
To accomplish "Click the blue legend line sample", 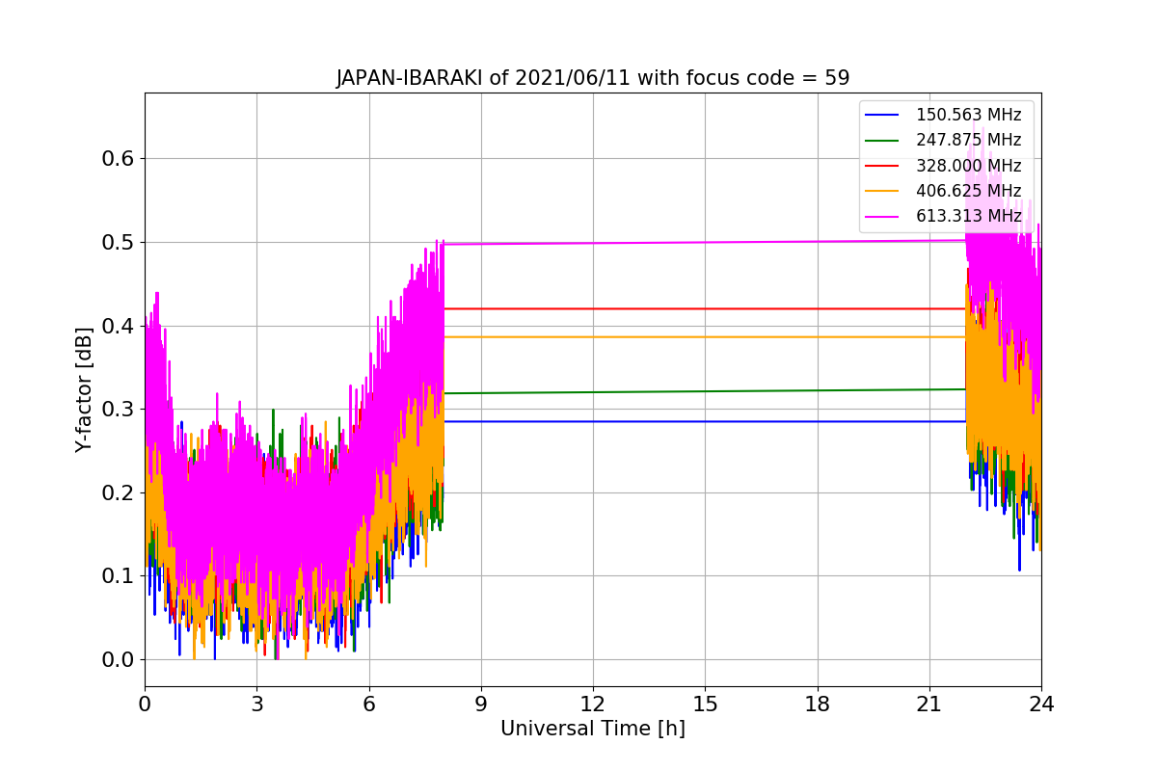I will point(882,115).
